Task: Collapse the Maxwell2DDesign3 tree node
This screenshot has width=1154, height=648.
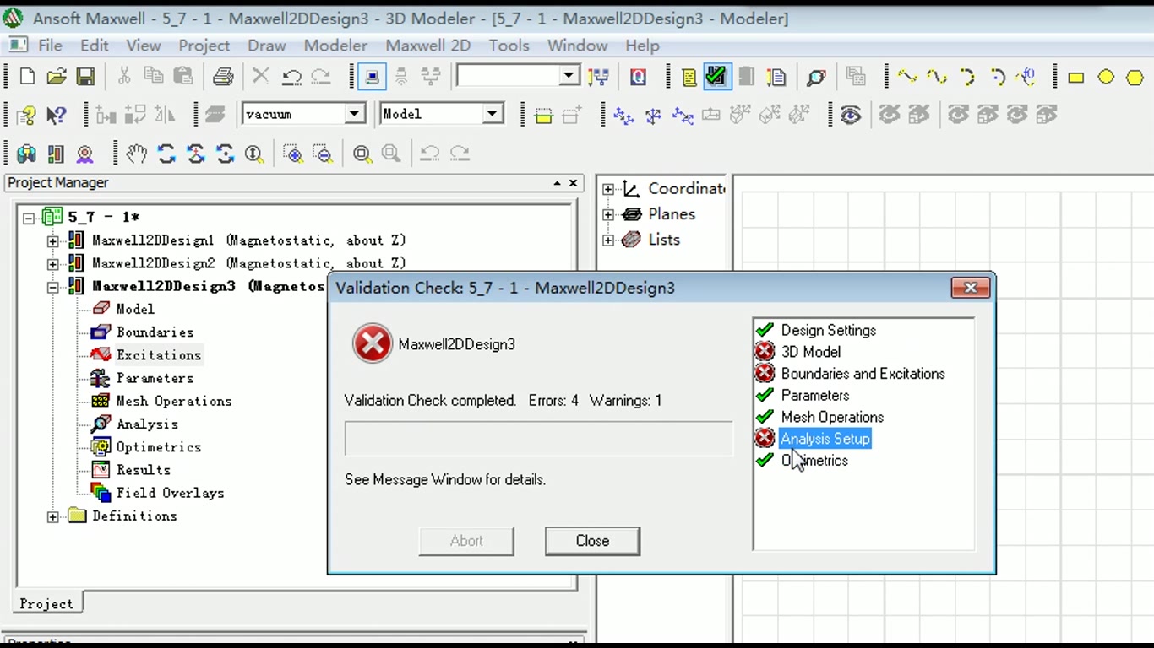Action: [x=52, y=287]
